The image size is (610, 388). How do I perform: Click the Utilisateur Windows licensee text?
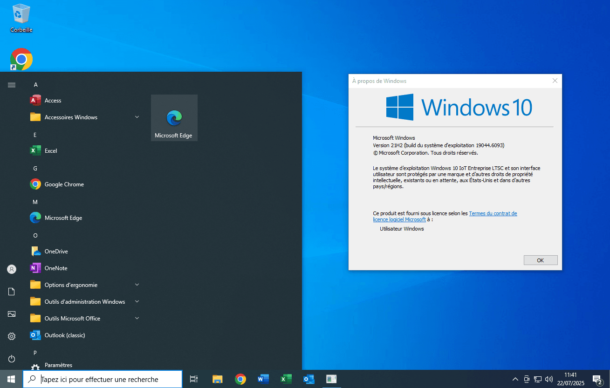pos(402,229)
